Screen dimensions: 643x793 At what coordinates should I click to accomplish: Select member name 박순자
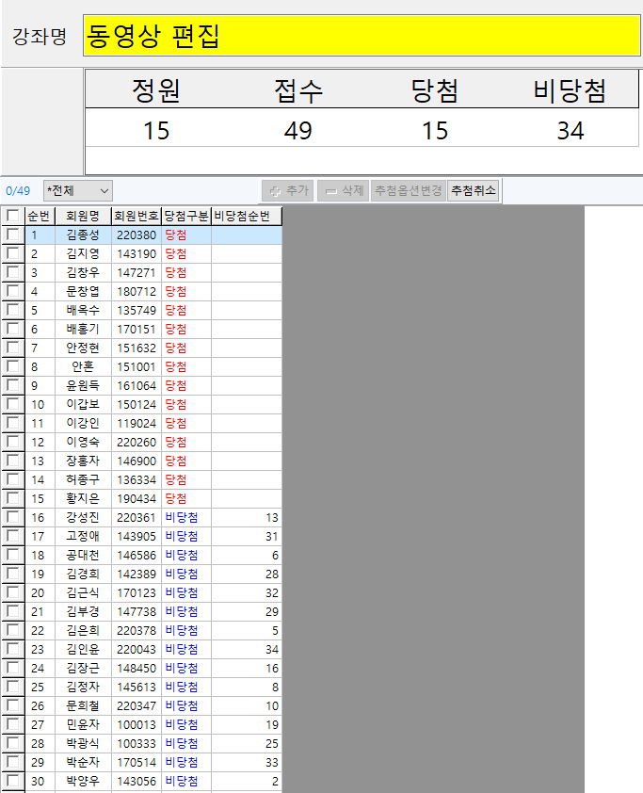(83, 762)
